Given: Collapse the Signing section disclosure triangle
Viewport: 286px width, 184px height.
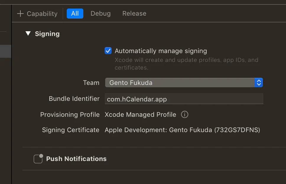Looking at the screenshot, I should (x=28, y=34).
